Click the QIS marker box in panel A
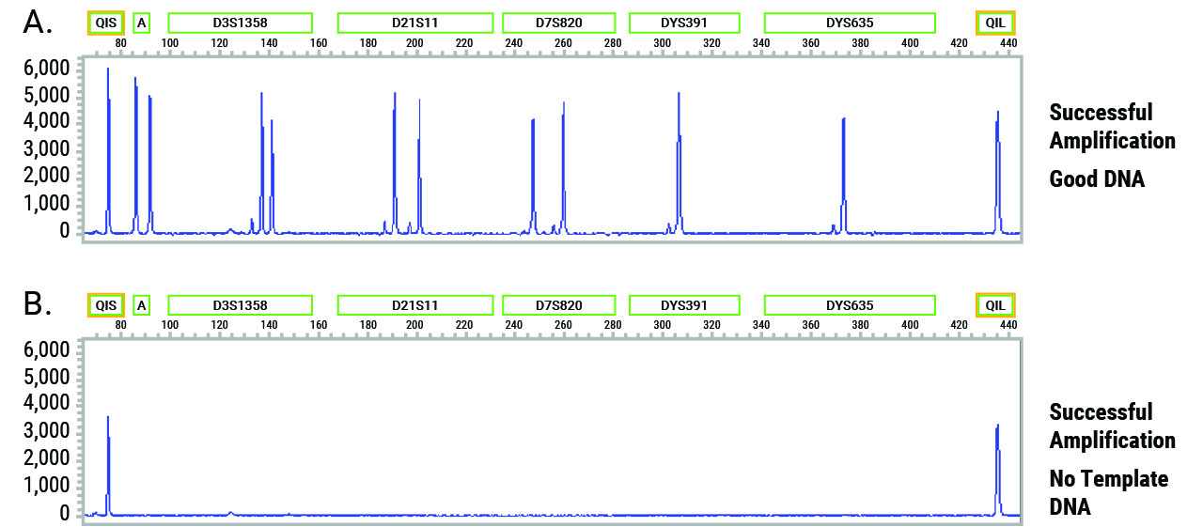This screenshot has height=527, width=1203. click(106, 23)
